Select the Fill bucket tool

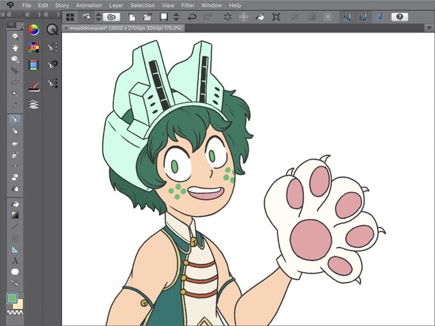coord(15,204)
